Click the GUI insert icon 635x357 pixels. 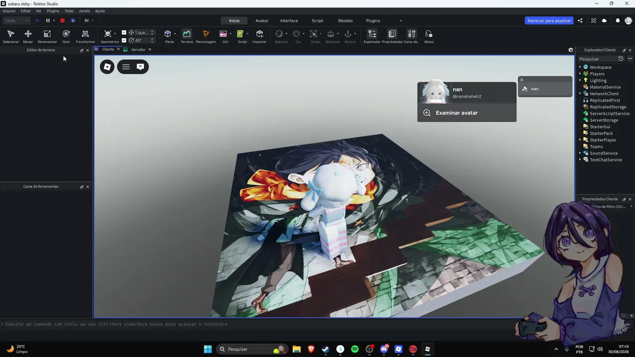223,34
